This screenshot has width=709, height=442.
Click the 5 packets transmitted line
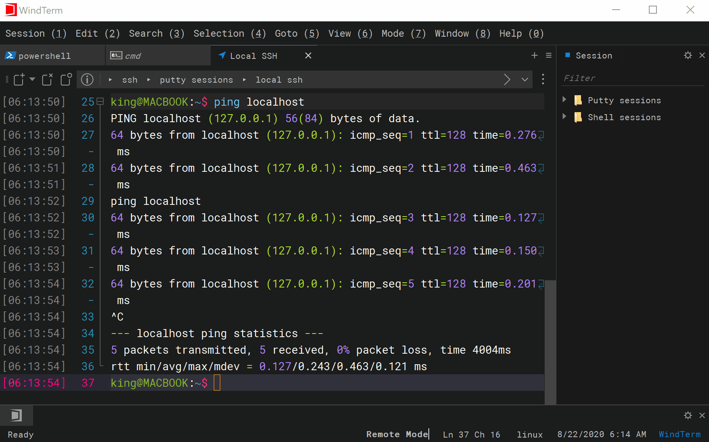tap(311, 350)
